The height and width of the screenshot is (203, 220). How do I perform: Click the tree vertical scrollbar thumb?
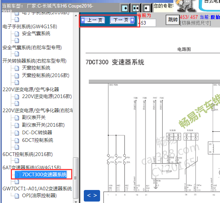pyautogui.click(x=76, y=178)
